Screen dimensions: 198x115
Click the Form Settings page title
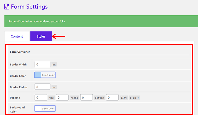coord(29,7)
